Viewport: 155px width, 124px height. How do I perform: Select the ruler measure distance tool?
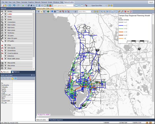pyautogui.click(x=119, y=12)
